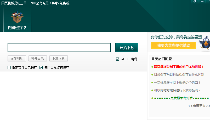210x120 pixels.
Task: Click 查看更多 to see more questions
Action: 199,106
